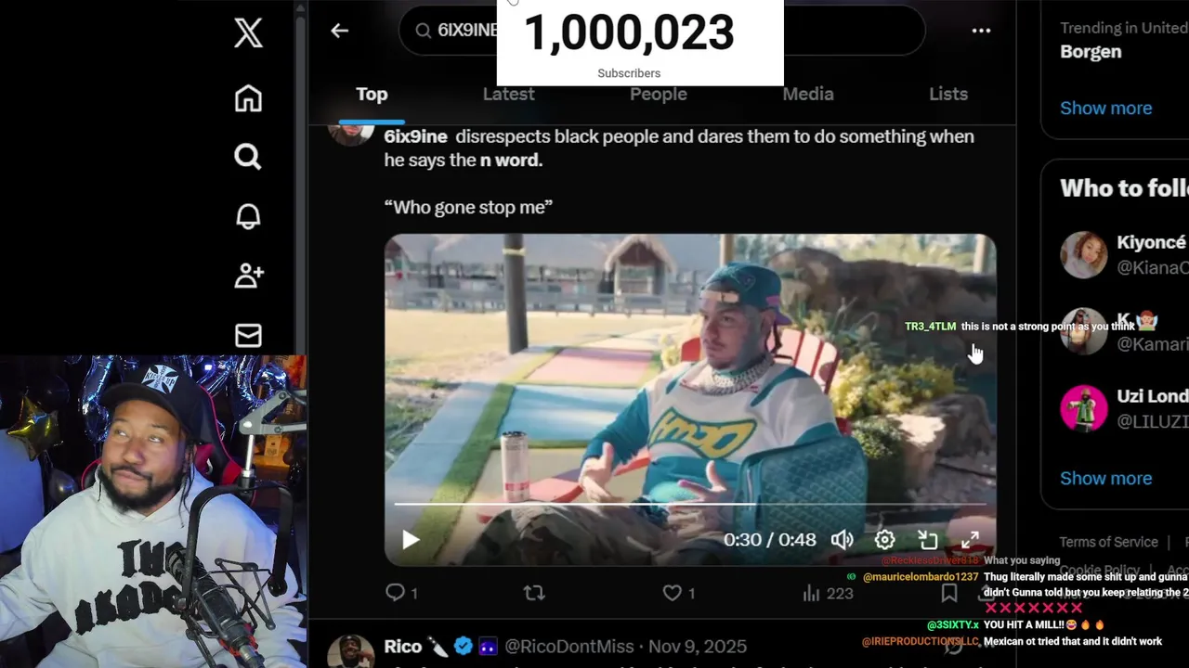Click the search field containing 6IX9INE

[x=661, y=31]
